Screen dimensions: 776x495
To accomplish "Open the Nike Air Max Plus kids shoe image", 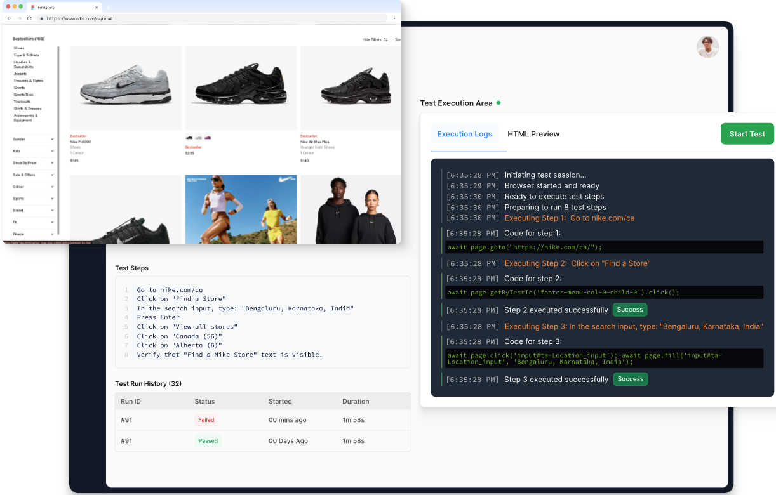I will point(351,88).
